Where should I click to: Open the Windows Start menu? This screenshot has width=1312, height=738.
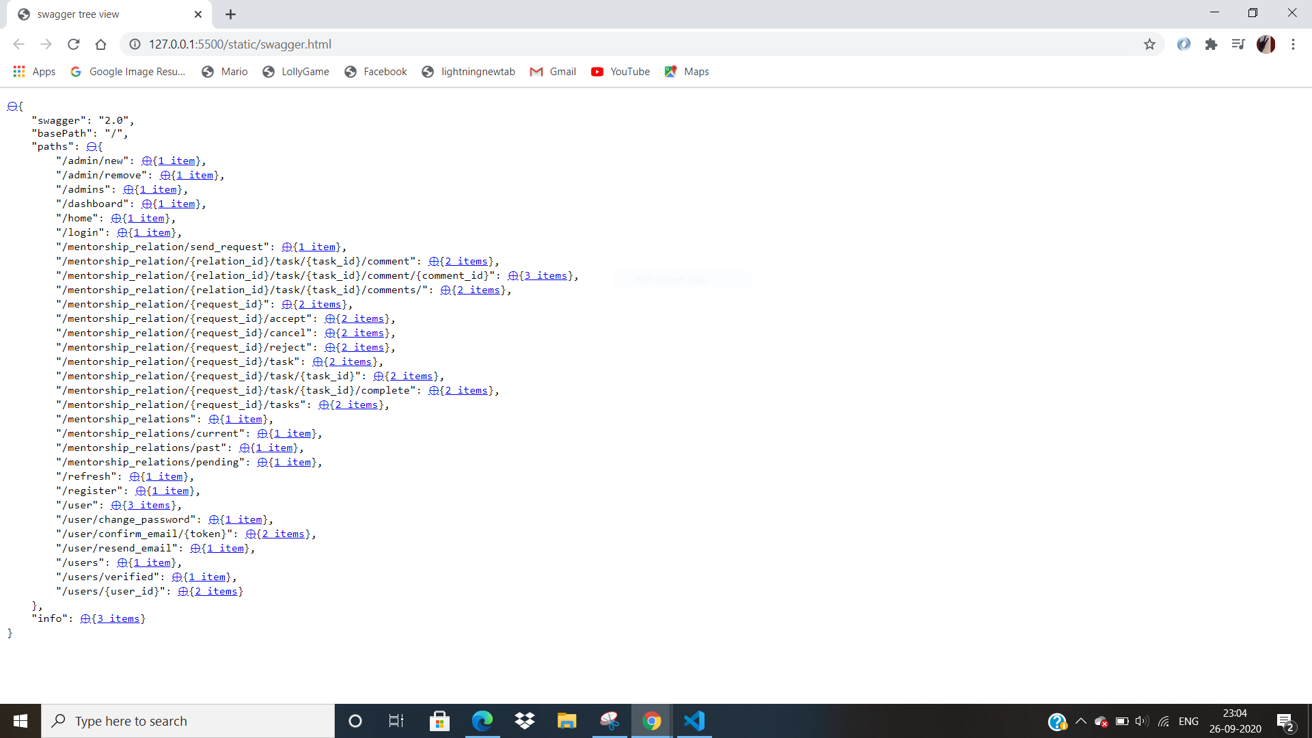[x=20, y=721]
